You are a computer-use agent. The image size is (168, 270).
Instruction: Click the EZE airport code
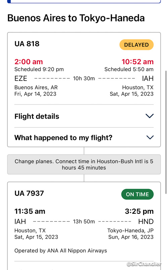[21, 79]
